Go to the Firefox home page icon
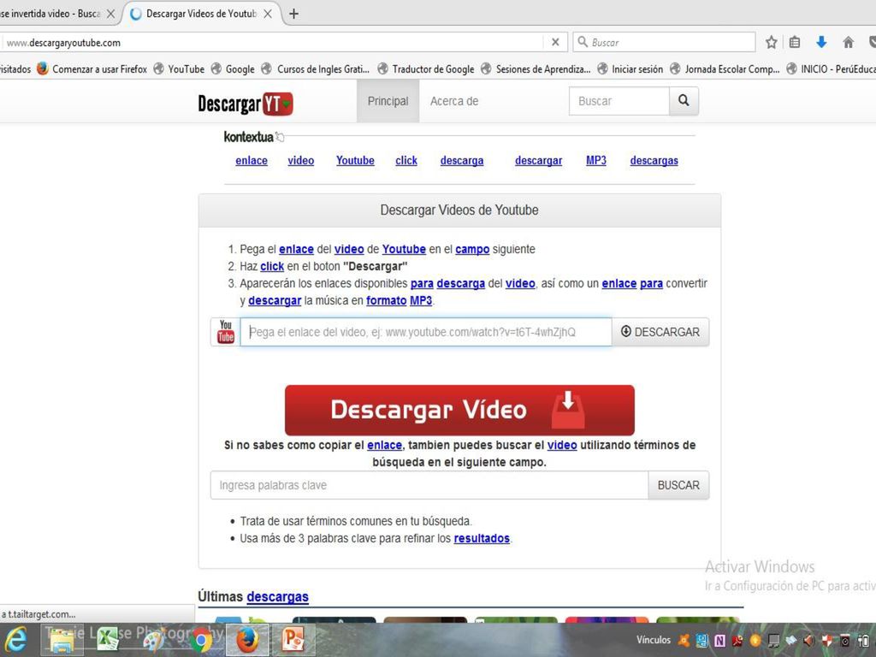 [x=848, y=42]
